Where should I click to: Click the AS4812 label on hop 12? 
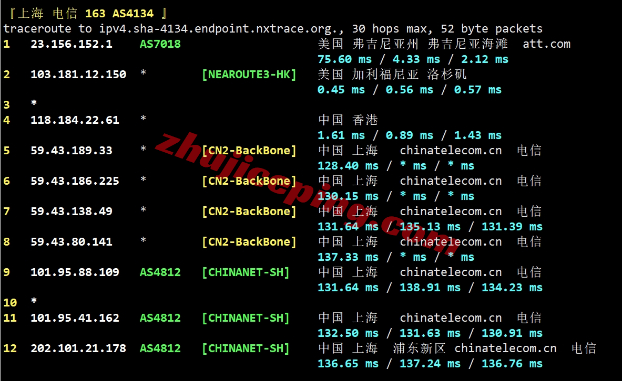pyautogui.click(x=160, y=348)
